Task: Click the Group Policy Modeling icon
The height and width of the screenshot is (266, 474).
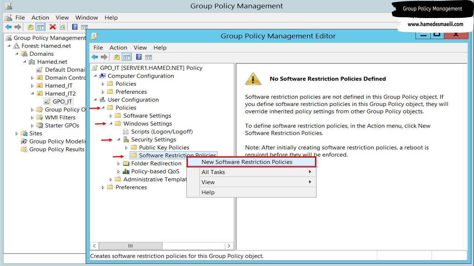Action: (24, 141)
